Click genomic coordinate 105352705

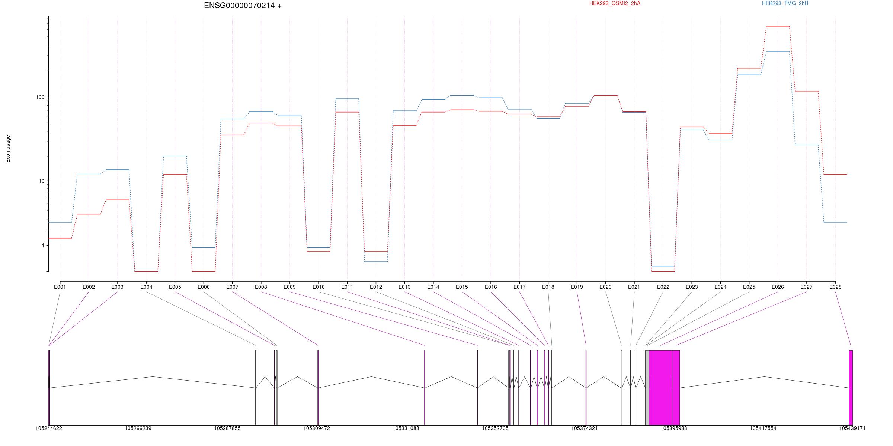pos(495,428)
